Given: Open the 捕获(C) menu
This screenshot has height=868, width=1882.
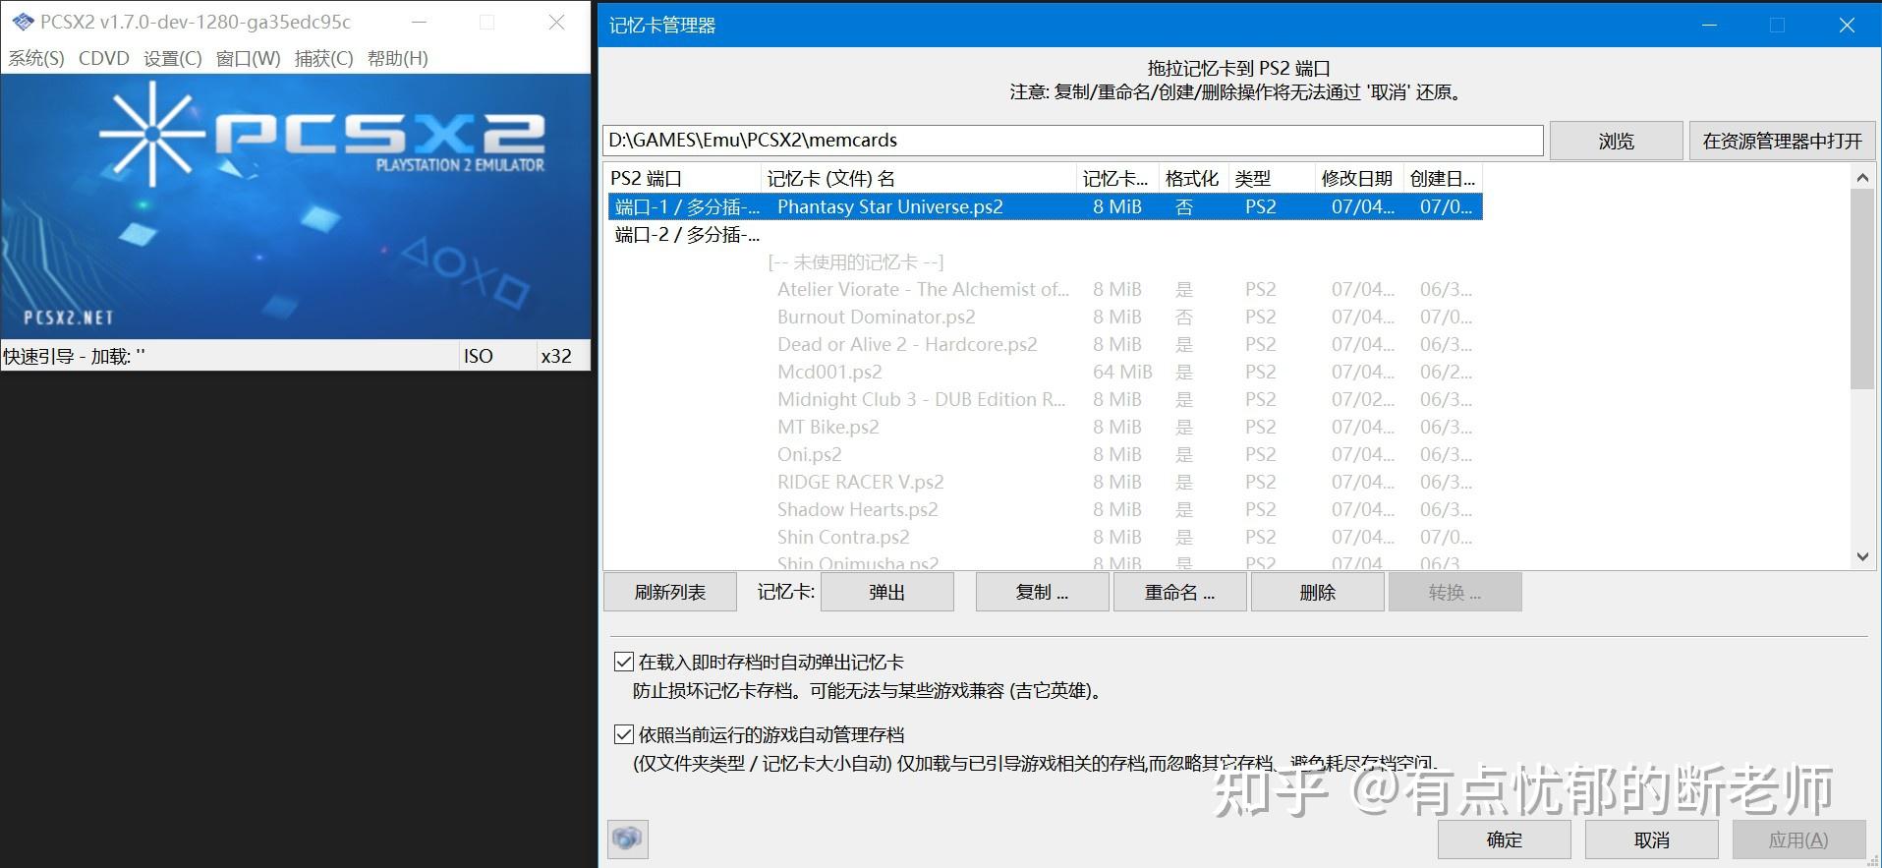Looking at the screenshot, I should [324, 58].
